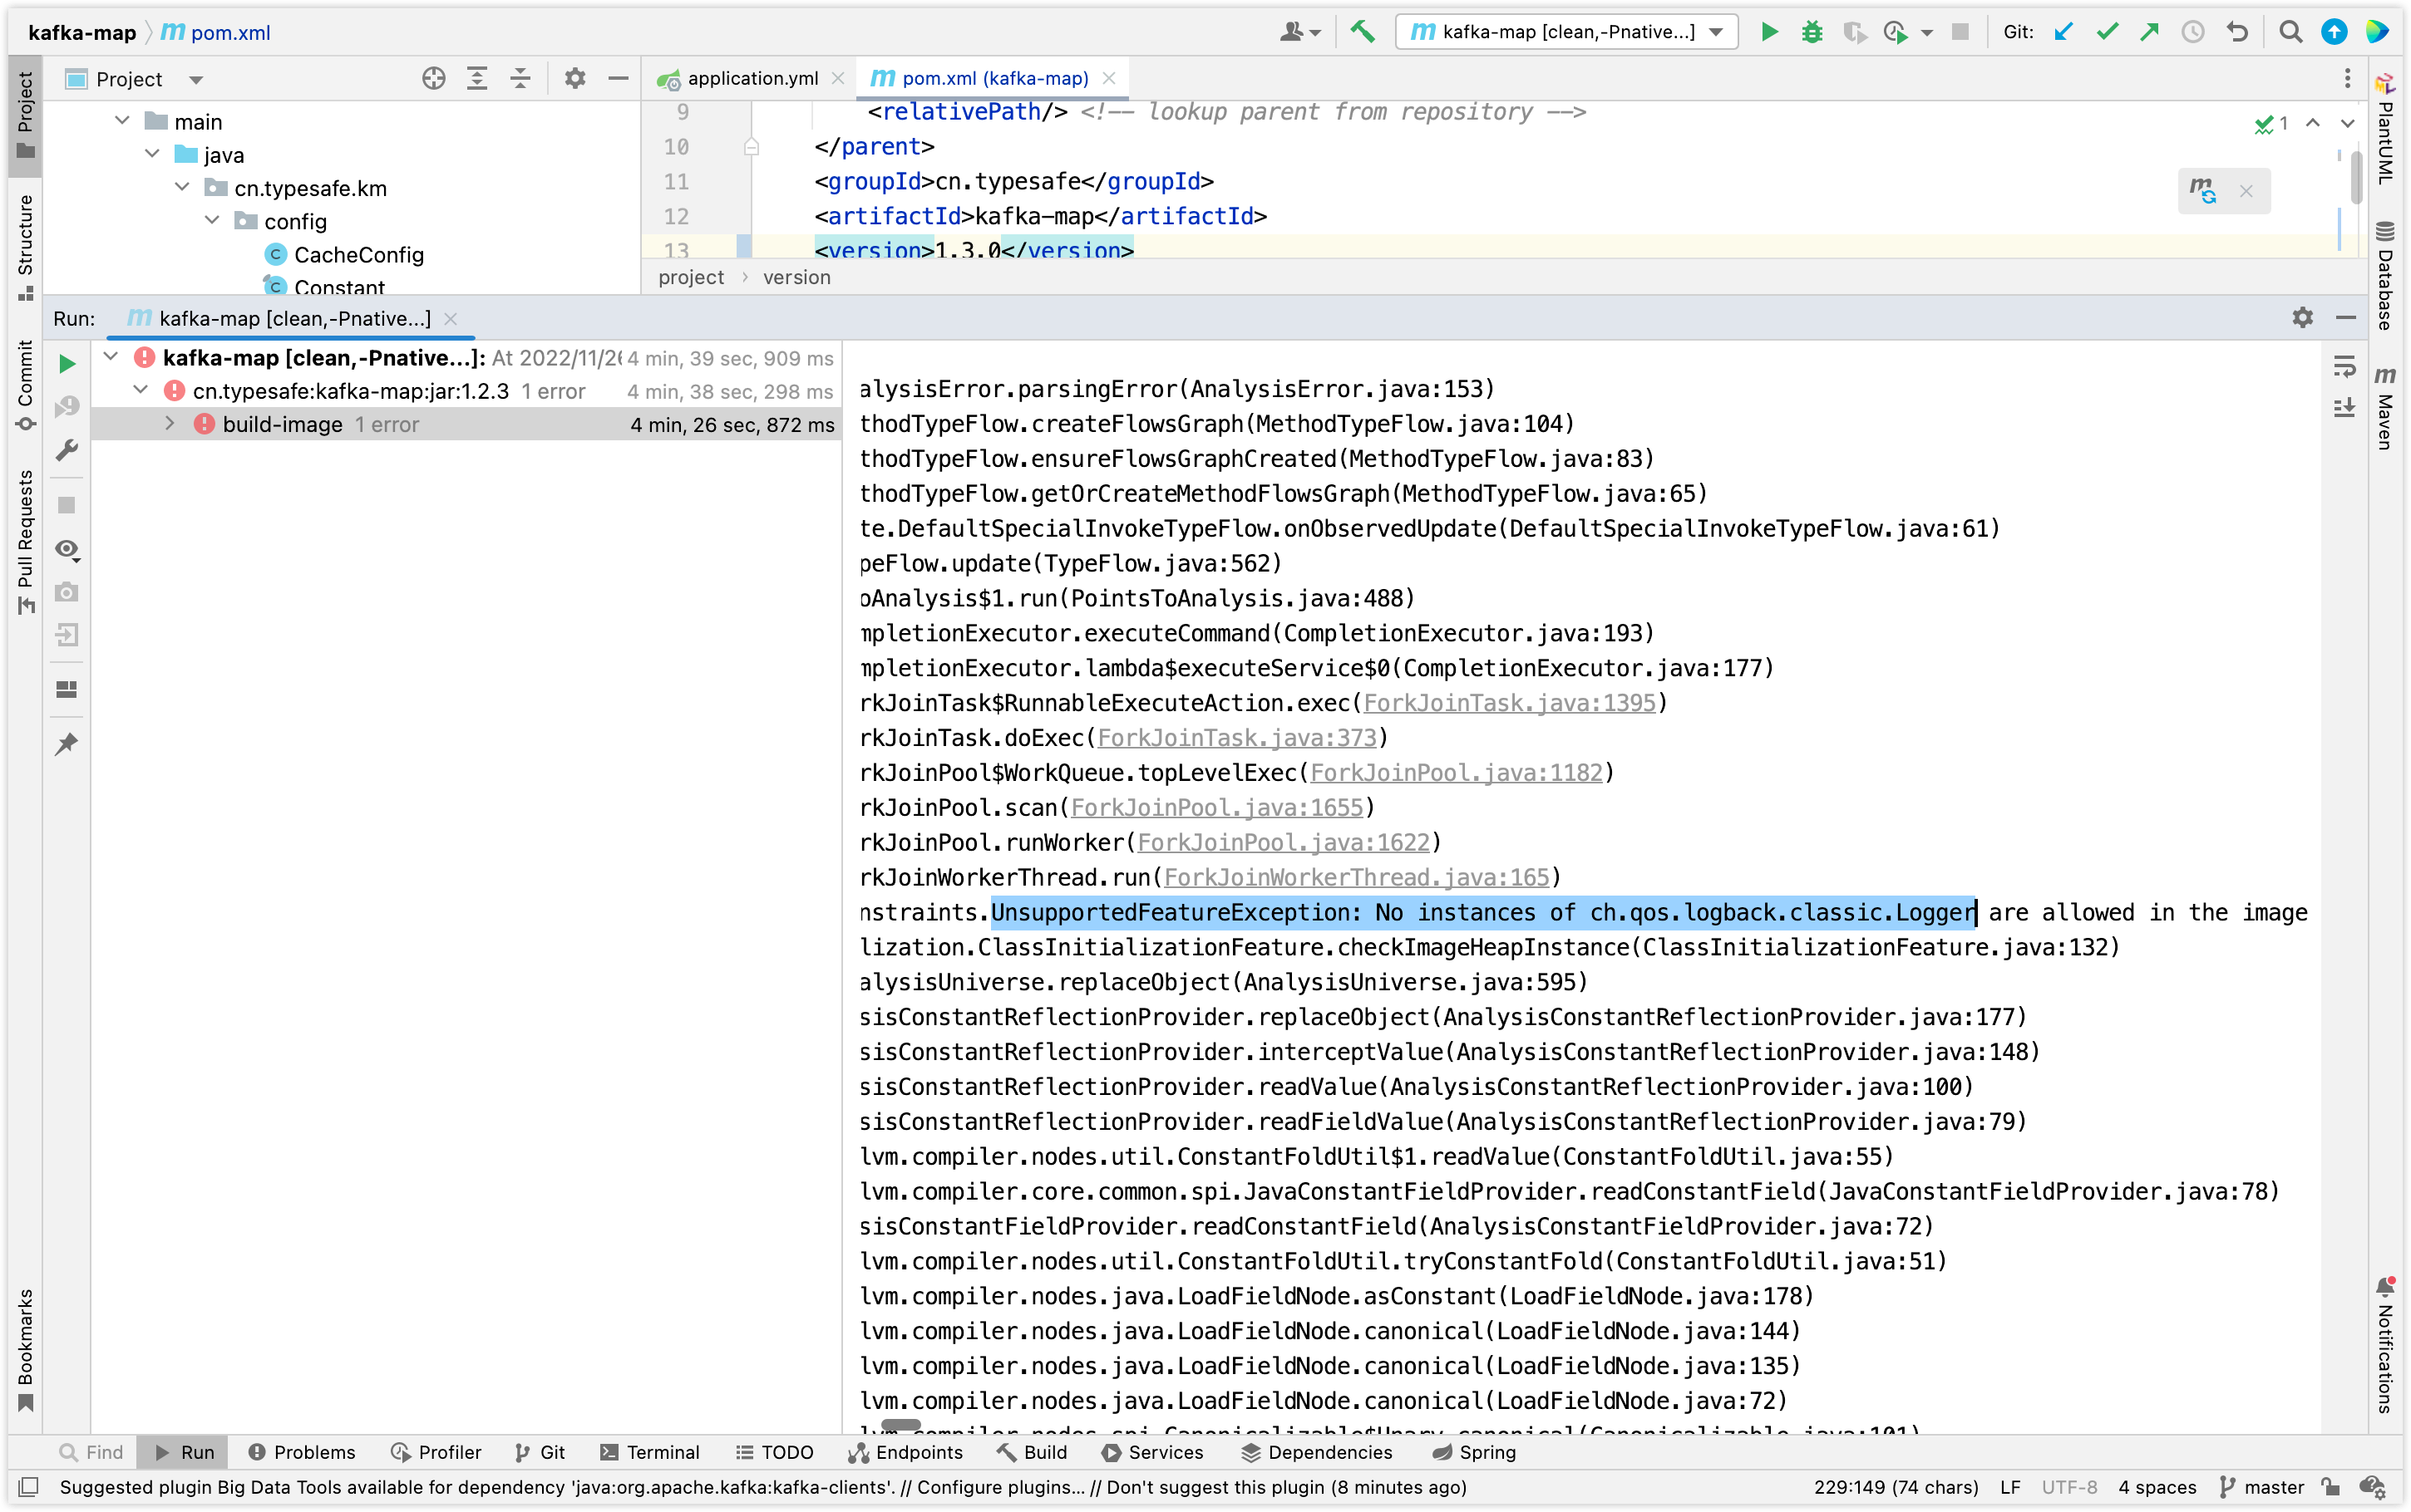Select opened file target icon in Project panel

tap(433, 78)
